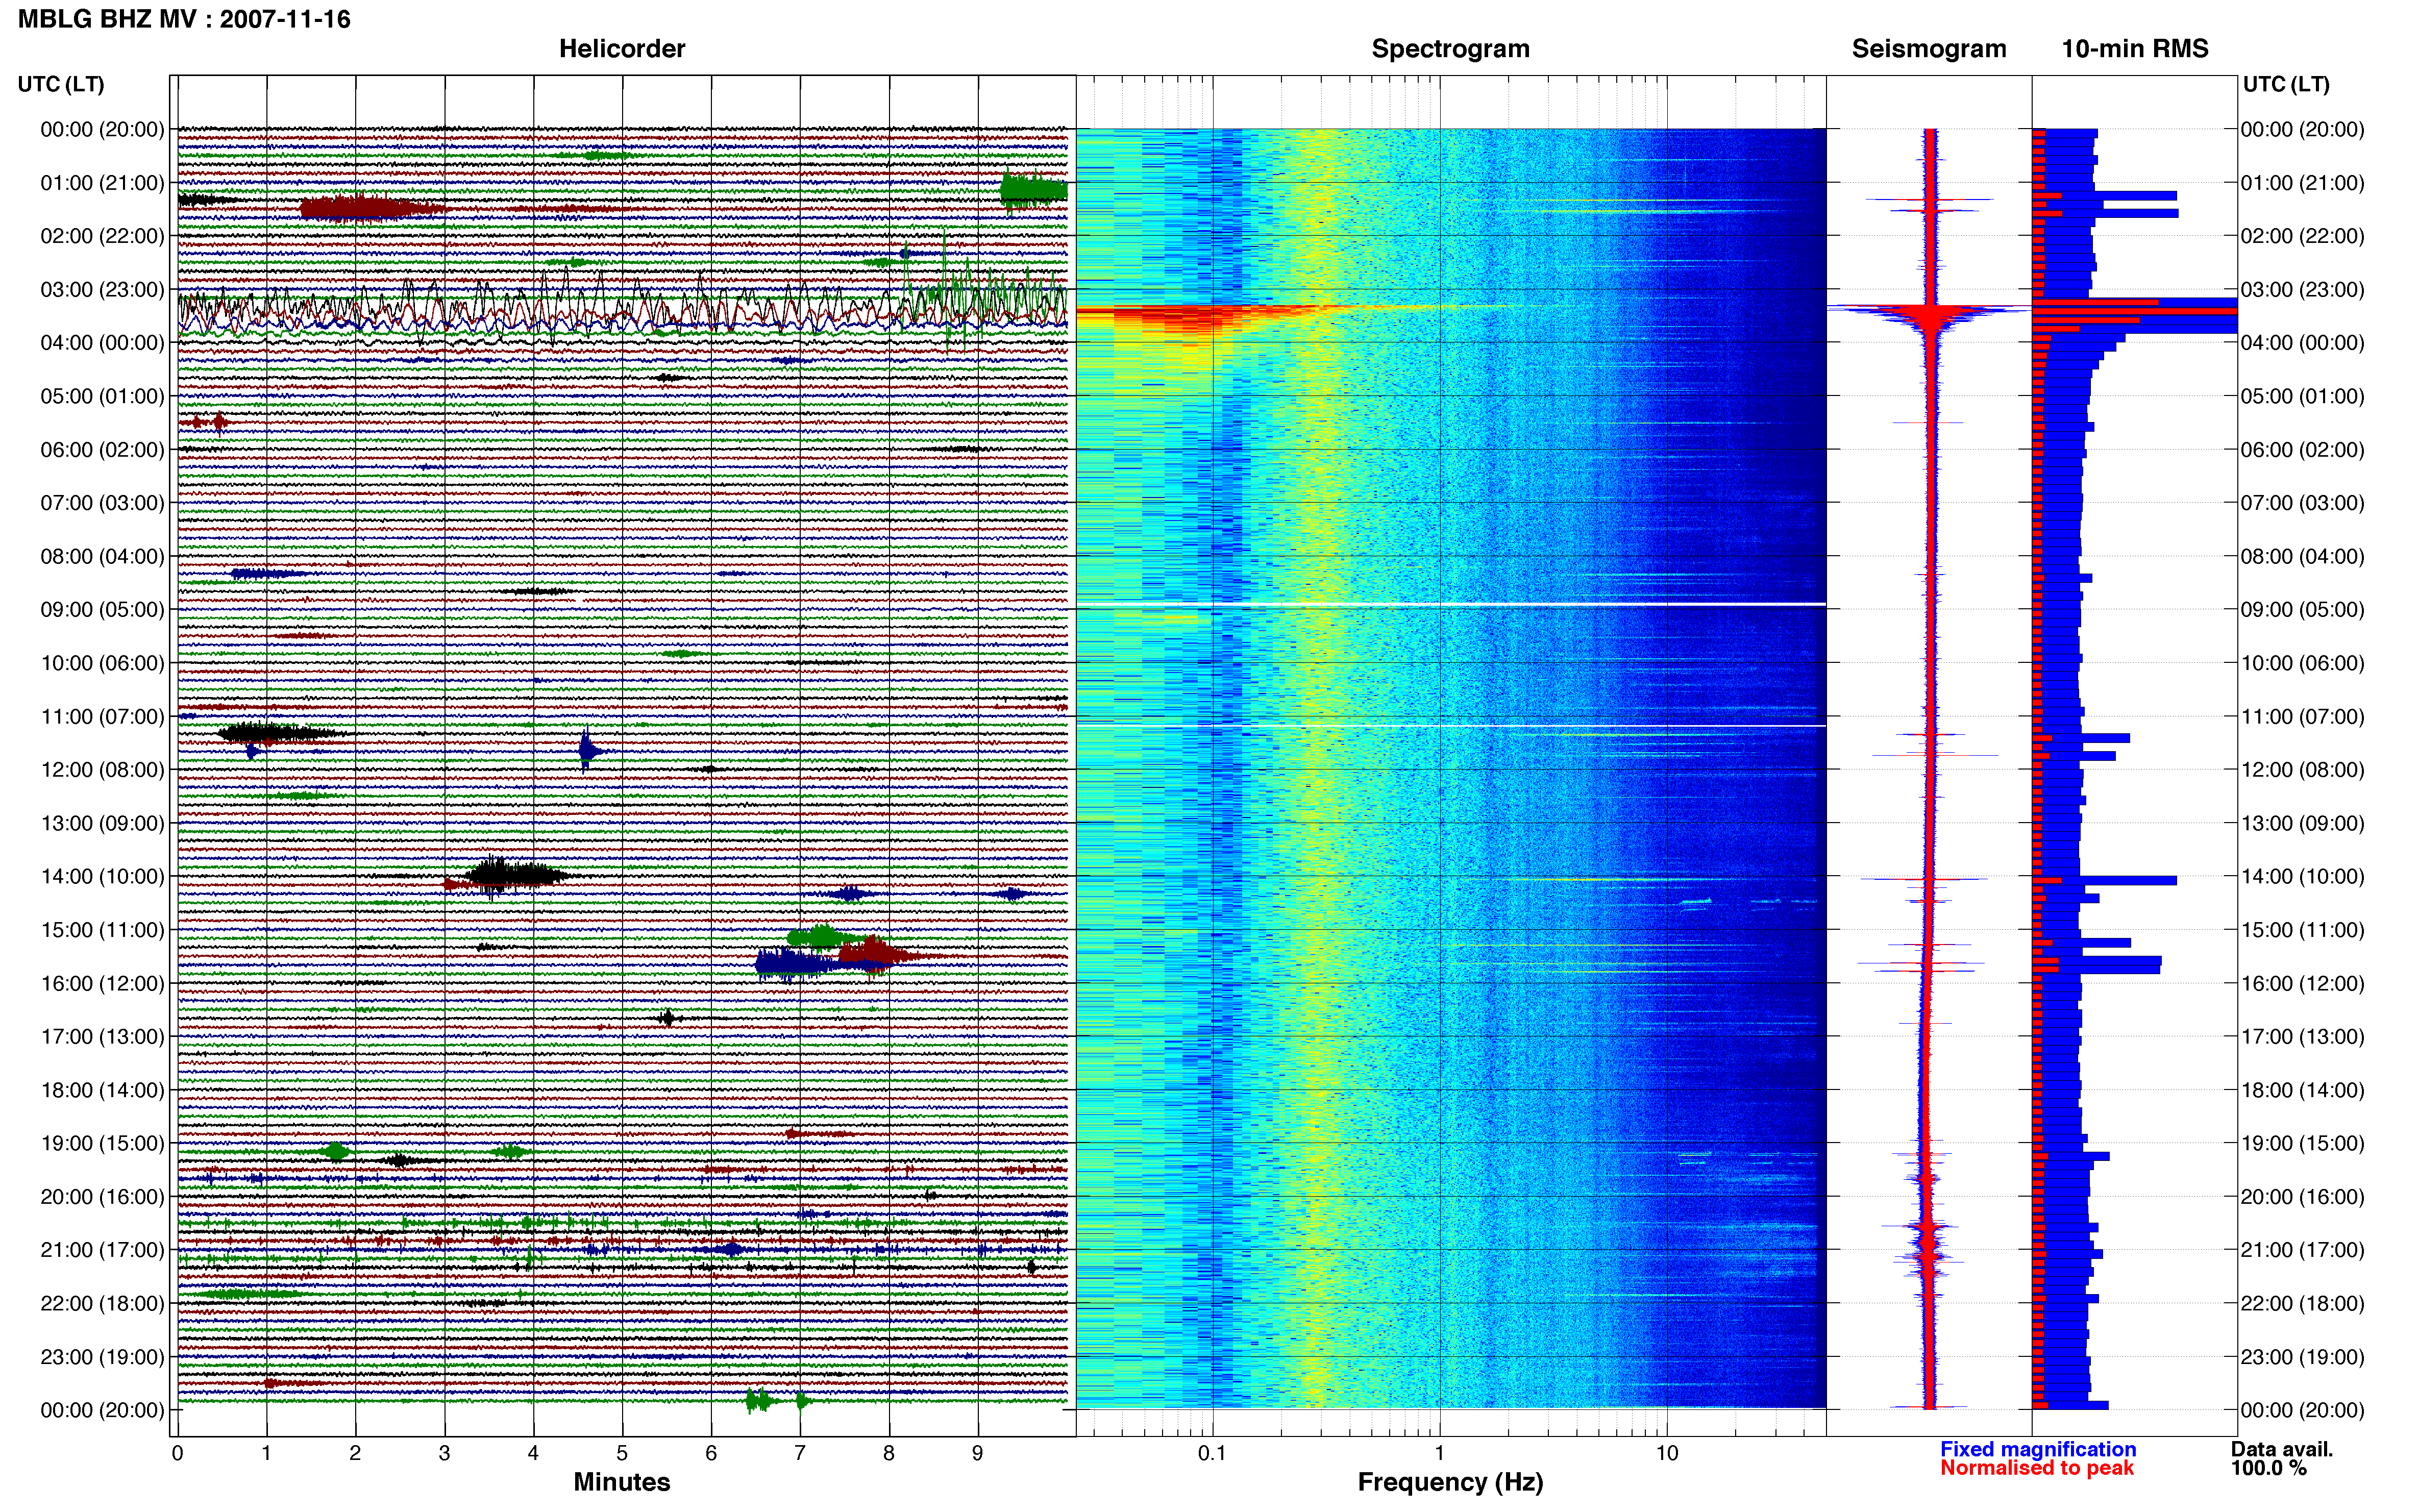Click the 'Spectrogram' panel heading
The image size is (2419, 1512).
pyautogui.click(x=1450, y=49)
